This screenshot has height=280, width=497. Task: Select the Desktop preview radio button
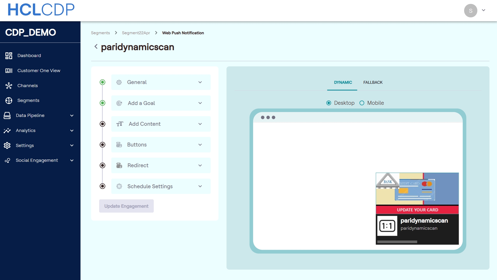pyautogui.click(x=329, y=103)
